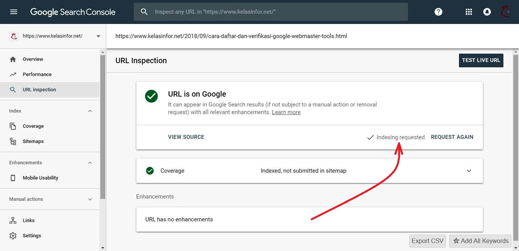Image resolution: width=519 pixels, height=251 pixels.
Task: Open the Performance report
Action: pyautogui.click(x=37, y=75)
